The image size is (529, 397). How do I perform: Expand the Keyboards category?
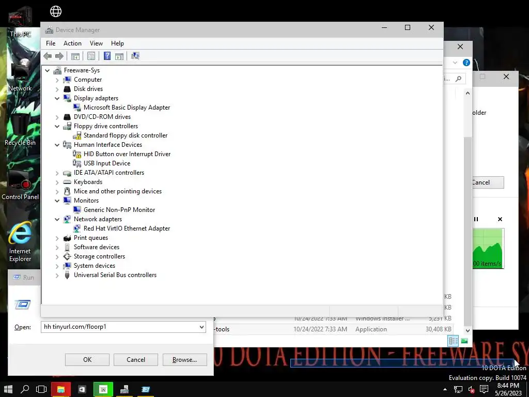pyautogui.click(x=57, y=182)
